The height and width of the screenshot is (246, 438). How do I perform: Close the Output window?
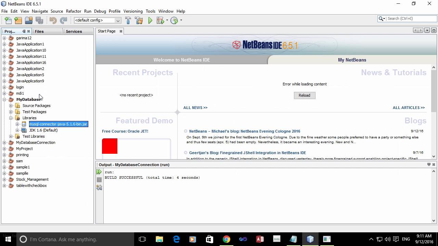tap(434, 164)
